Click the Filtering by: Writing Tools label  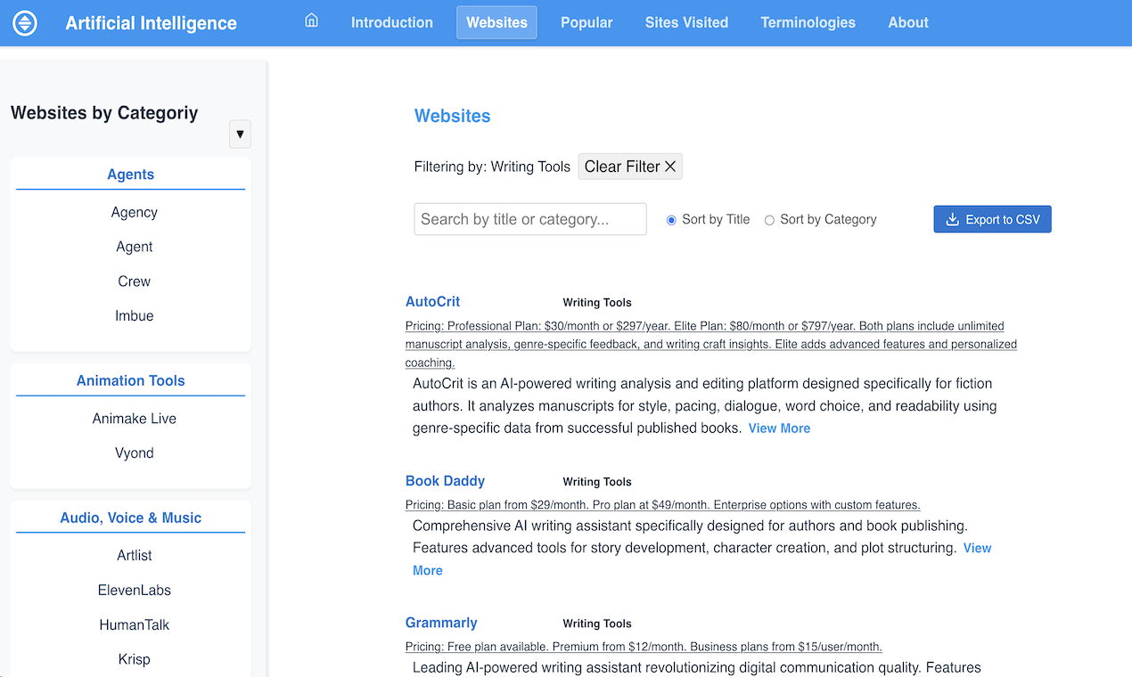(x=492, y=167)
